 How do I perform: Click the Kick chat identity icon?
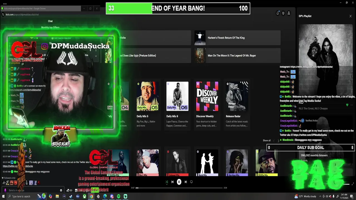click(x=5, y=190)
